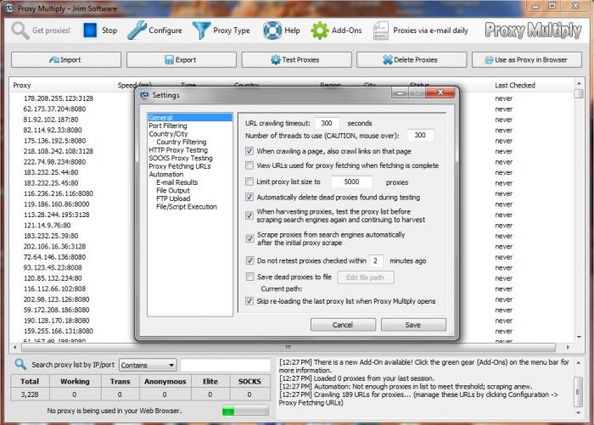Click the log panel scrollbar up arrow
The width and height of the screenshot is (594, 425).
click(578, 363)
